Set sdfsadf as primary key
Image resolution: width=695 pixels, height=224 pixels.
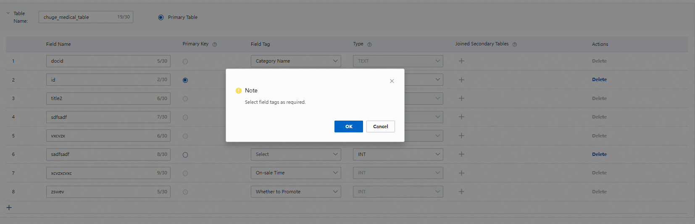point(185,117)
